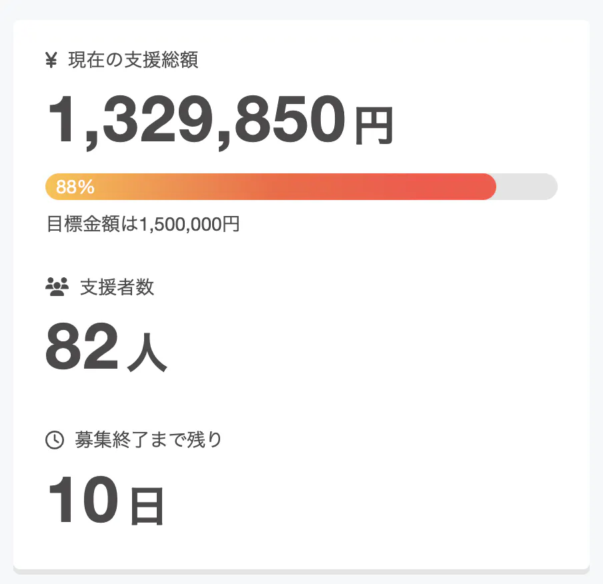Click the yen currency icon

[51, 61]
